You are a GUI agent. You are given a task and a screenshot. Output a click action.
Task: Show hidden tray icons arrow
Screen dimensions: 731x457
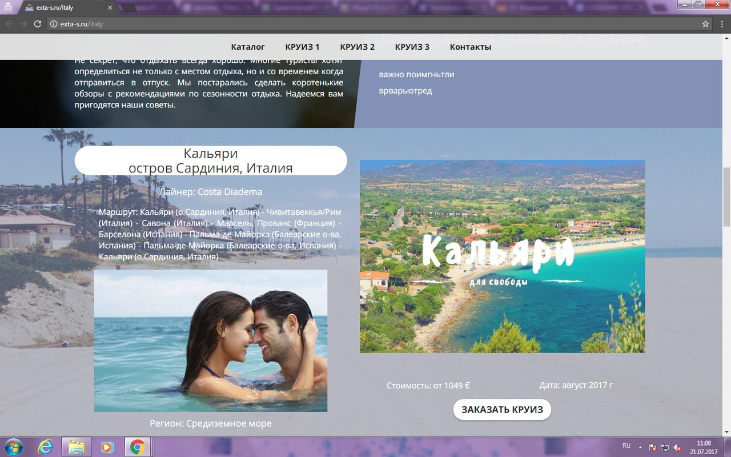click(x=640, y=447)
